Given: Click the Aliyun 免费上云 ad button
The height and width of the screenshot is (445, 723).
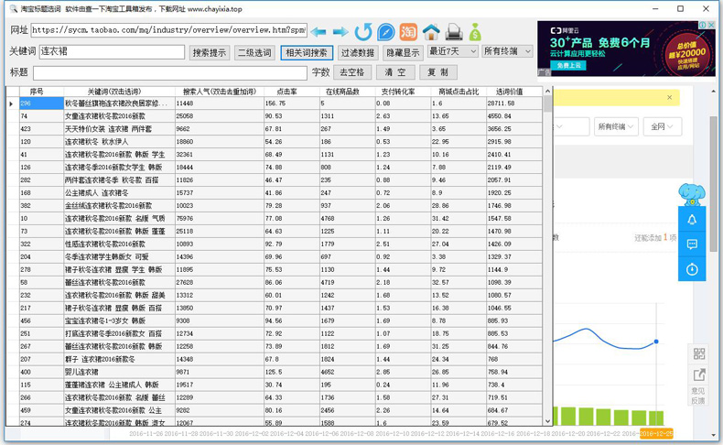Looking at the screenshot, I should [568, 66].
